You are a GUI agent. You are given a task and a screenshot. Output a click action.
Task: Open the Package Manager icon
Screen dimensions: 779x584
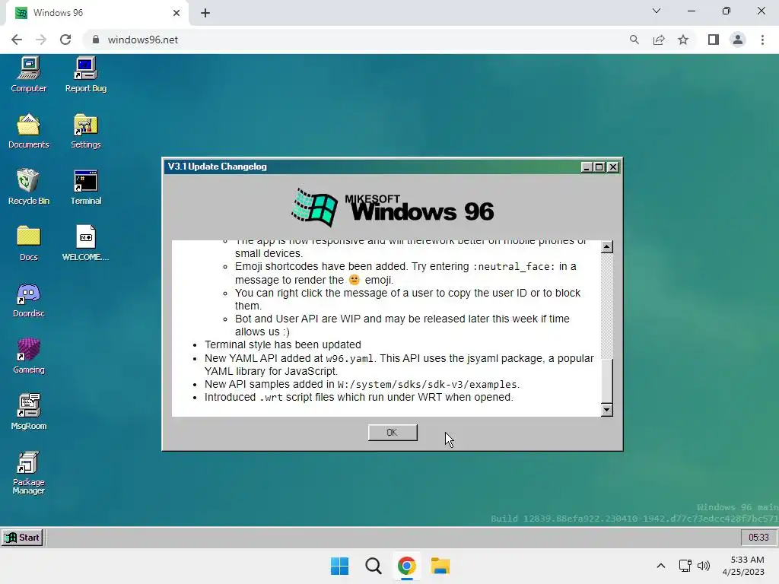point(28,473)
